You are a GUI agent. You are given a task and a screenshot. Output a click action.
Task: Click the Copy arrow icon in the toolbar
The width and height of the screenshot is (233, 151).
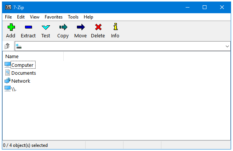[x=63, y=27]
